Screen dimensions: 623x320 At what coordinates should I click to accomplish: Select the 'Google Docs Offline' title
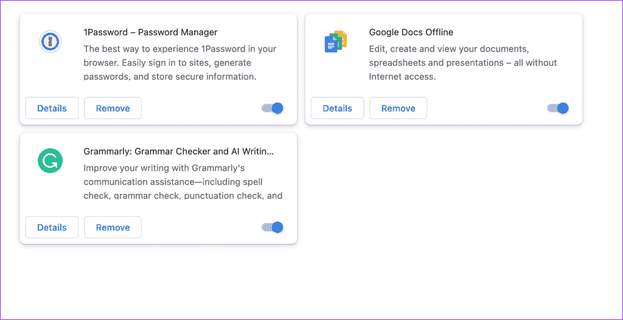[411, 32]
